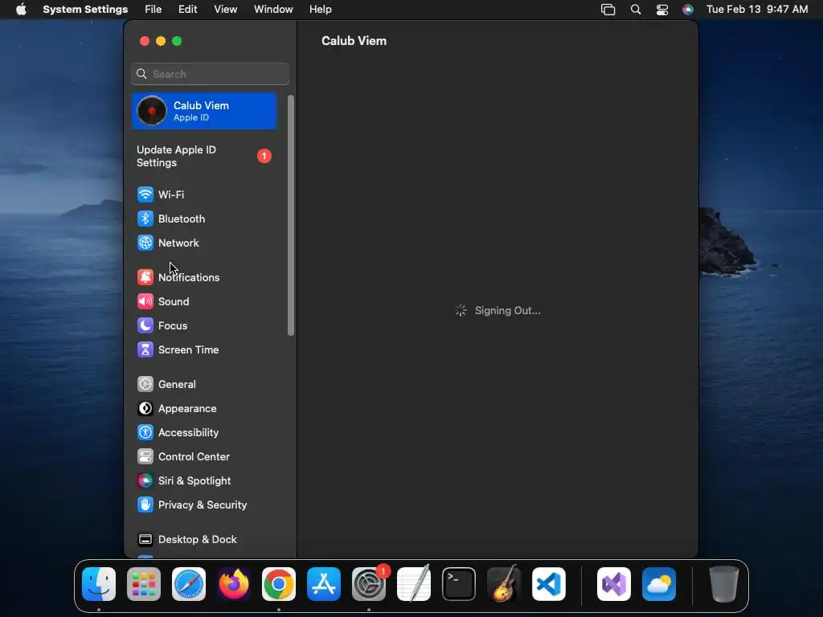The width and height of the screenshot is (823, 617).
Task: Minimize window with yellow button
Action: coord(161,41)
